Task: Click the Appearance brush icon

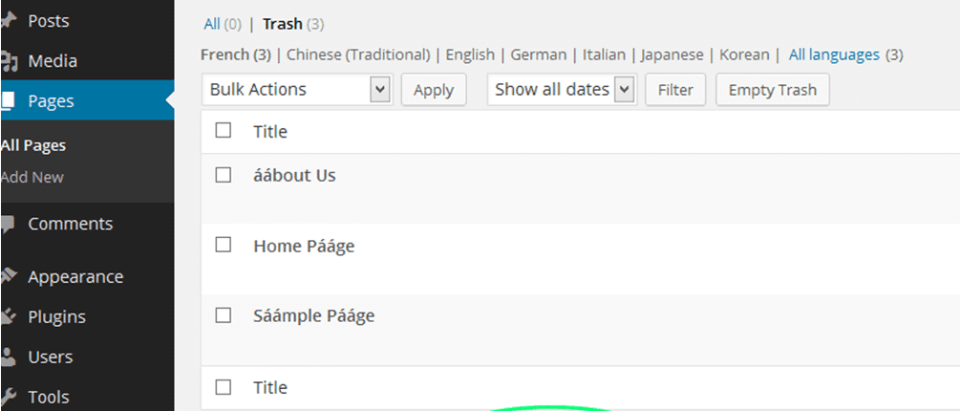Action: point(9,276)
